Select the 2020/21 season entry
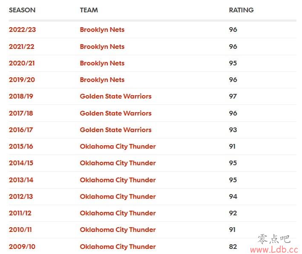Viewport: 302px width, 254px height. click(x=22, y=63)
